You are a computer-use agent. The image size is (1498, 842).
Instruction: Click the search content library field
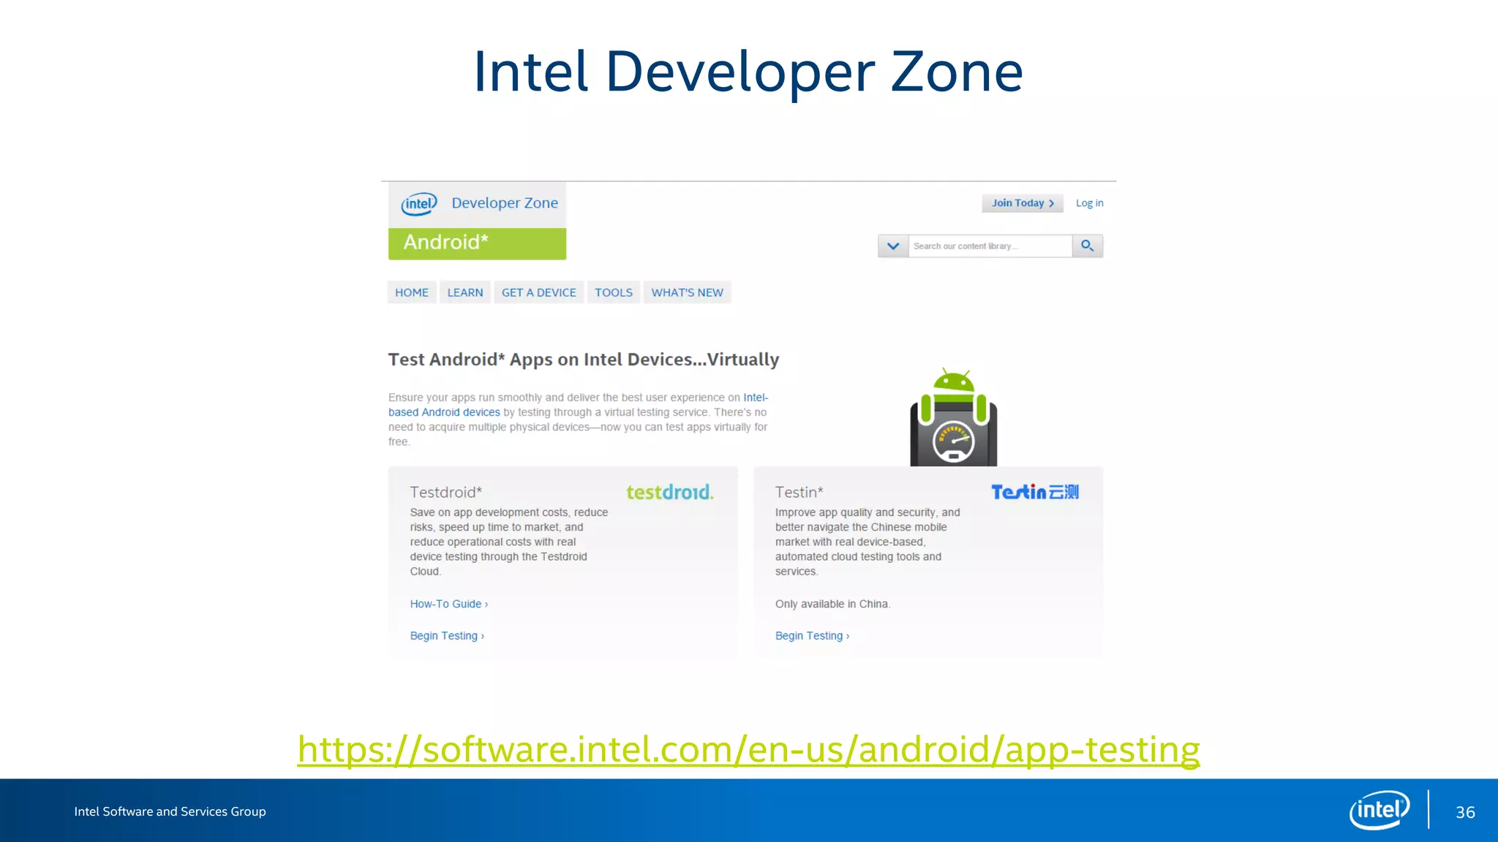point(990,246)
